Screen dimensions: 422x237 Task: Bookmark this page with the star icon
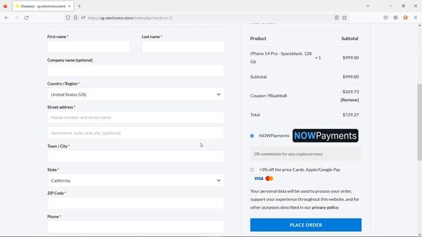(344, 18)
